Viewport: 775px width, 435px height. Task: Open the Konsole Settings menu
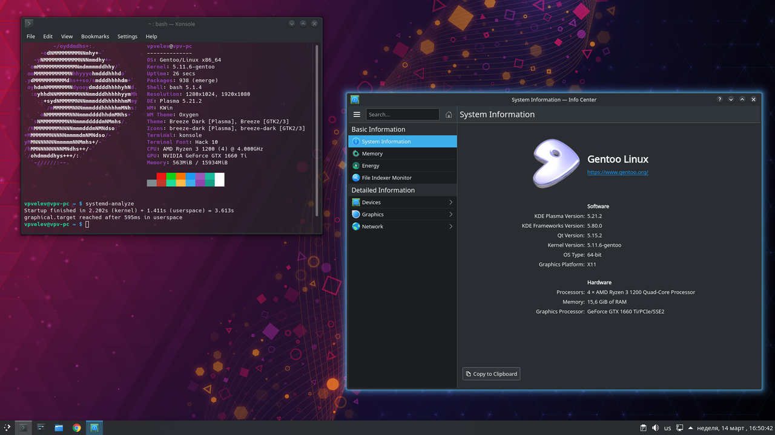[127, 36]
